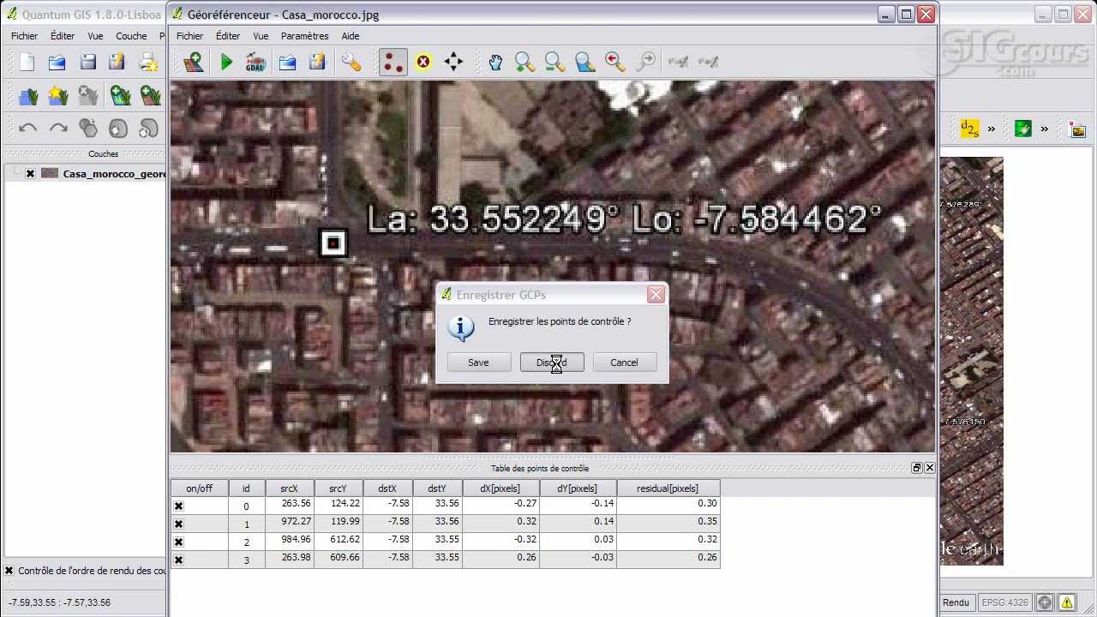Toggle layer render order control checkbox
This screenshot has width=1097, height=617.
point(9,571)
